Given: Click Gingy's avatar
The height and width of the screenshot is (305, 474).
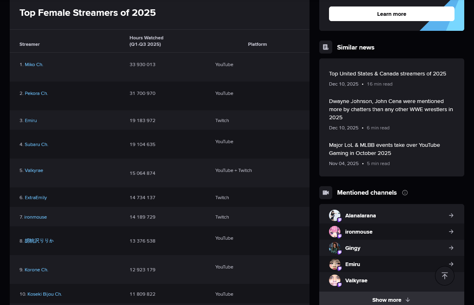Looking at the screenshot, I should click(x=335, y=248).
